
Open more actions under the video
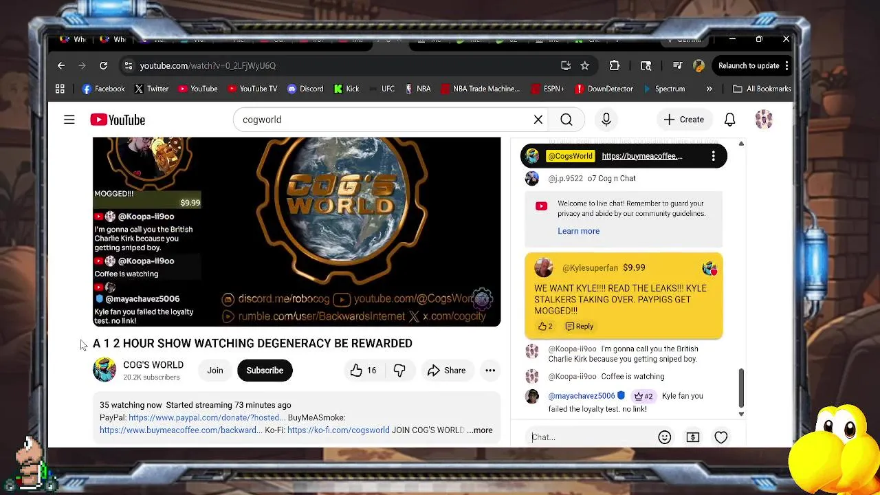490,371
